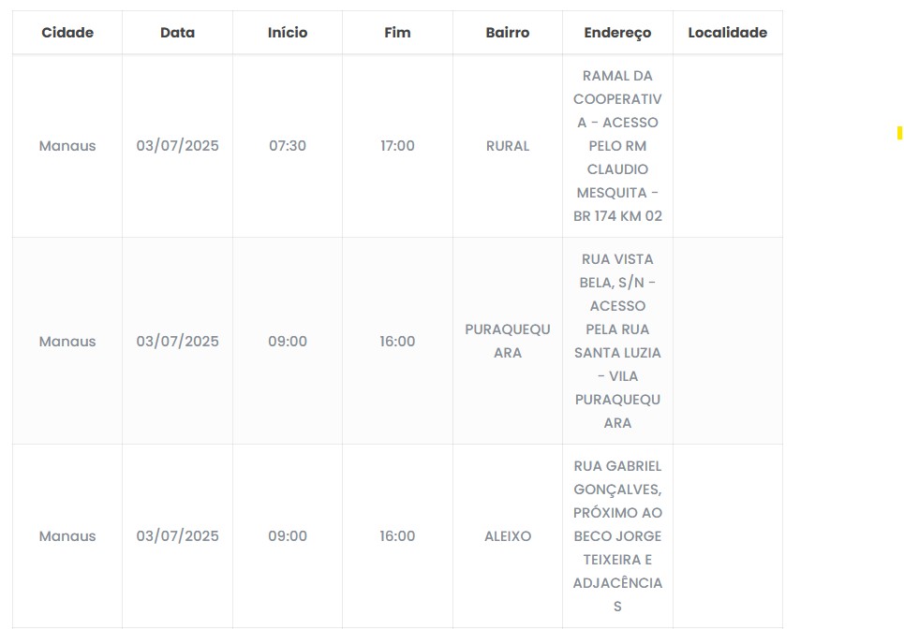Viewport: 904px width, 629px height.
Task: Click the Data column header
Action: pos(177,33)
